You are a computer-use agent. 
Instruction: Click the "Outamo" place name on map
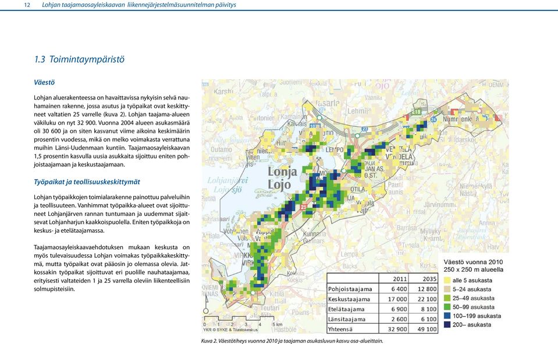click(x=221, y=149)
